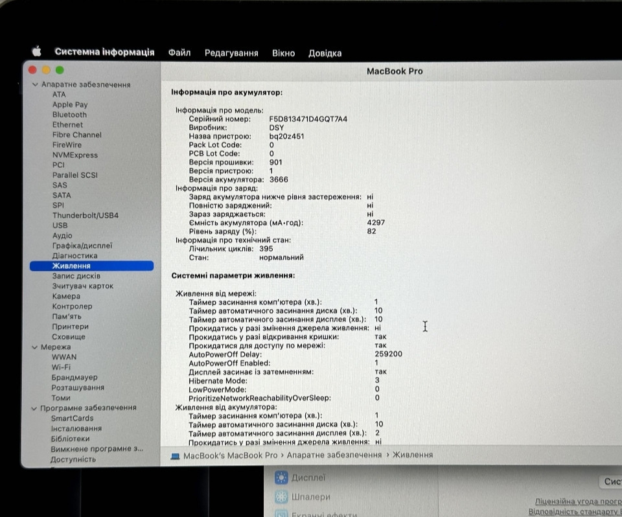Select Камера in the hardware list
Image resolution: width=622 pixels, height=517 pixels.
click(x=65, y=296)
